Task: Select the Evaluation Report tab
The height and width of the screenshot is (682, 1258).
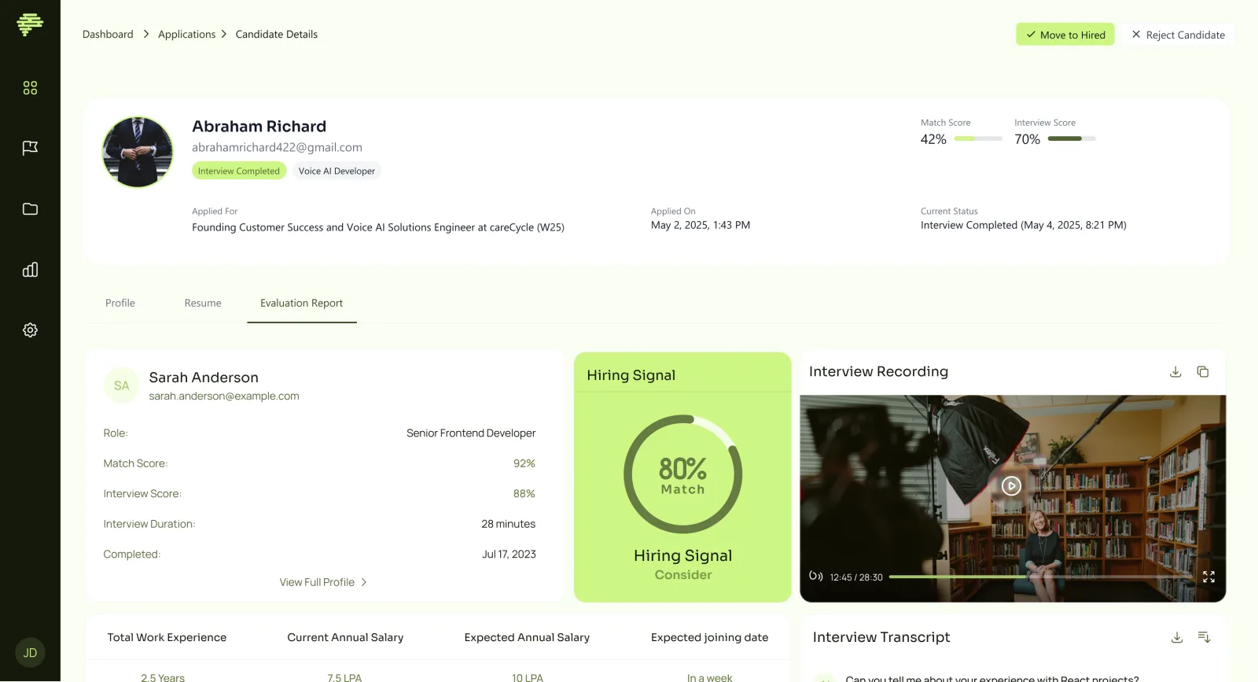Action: pos(302,303)
